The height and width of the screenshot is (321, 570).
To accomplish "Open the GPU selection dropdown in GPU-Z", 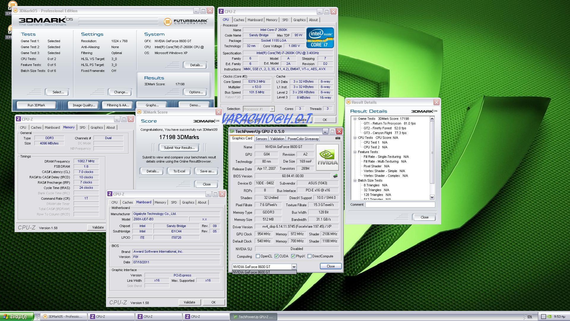I will click(294, 267).
